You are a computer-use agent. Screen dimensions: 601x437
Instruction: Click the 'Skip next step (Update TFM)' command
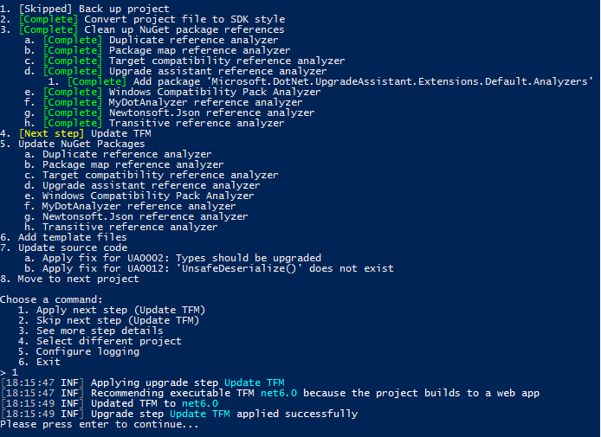point(117,320)
